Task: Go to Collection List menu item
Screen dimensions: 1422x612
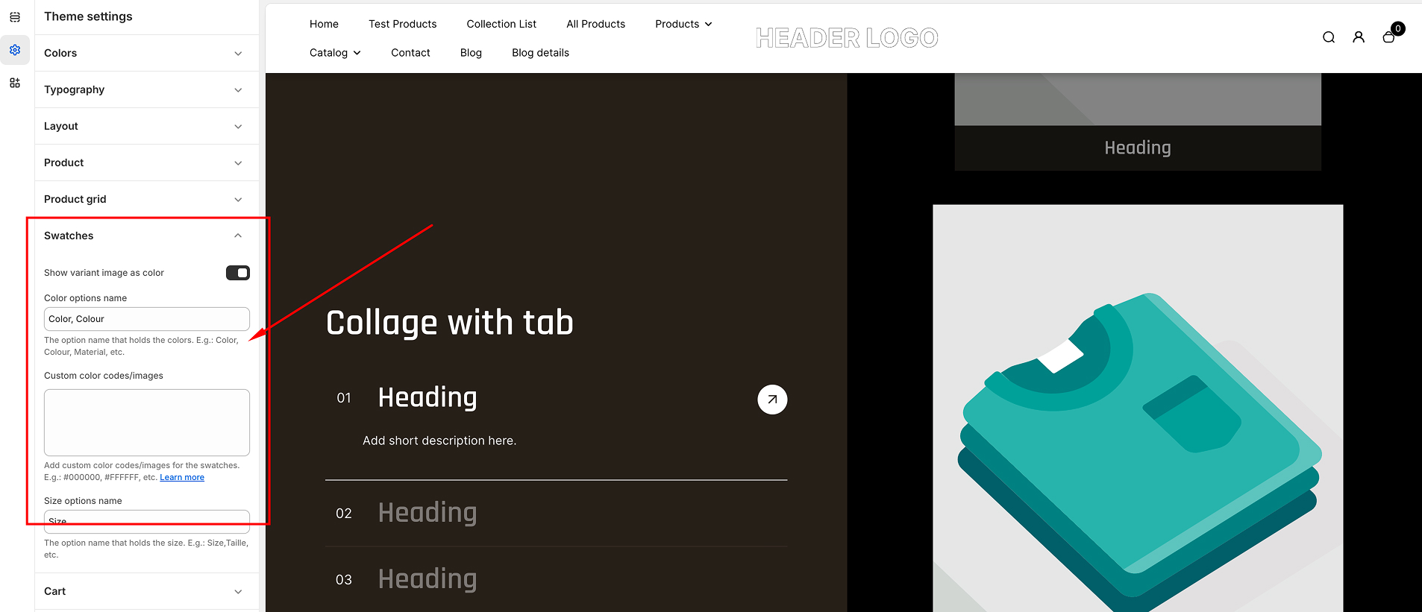Action: coord(501,24)
